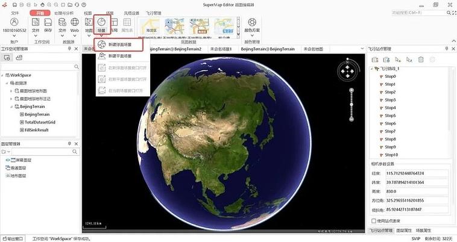Click the function search magnifier at top right

point(449,13)
